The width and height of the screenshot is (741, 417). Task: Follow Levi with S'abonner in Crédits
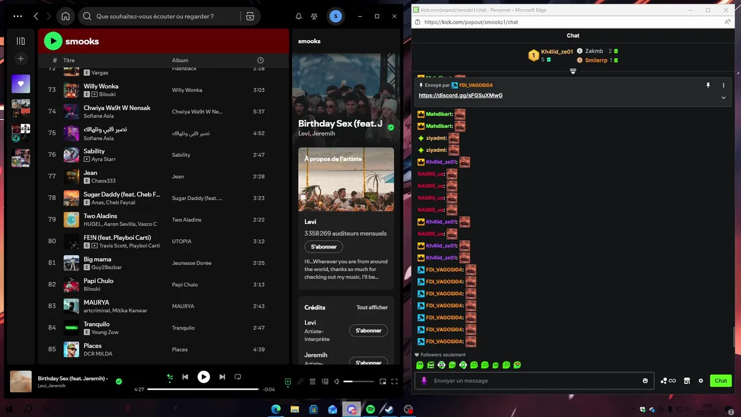[368, 331]
